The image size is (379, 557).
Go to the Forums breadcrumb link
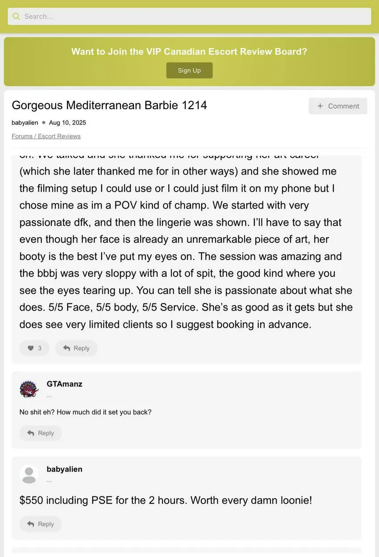point(22,136)
